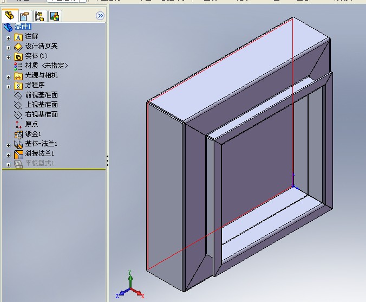Click the 原点 origin icon
Screen dimensions: 366x302
pyautogui.click(x=18, y=125)
